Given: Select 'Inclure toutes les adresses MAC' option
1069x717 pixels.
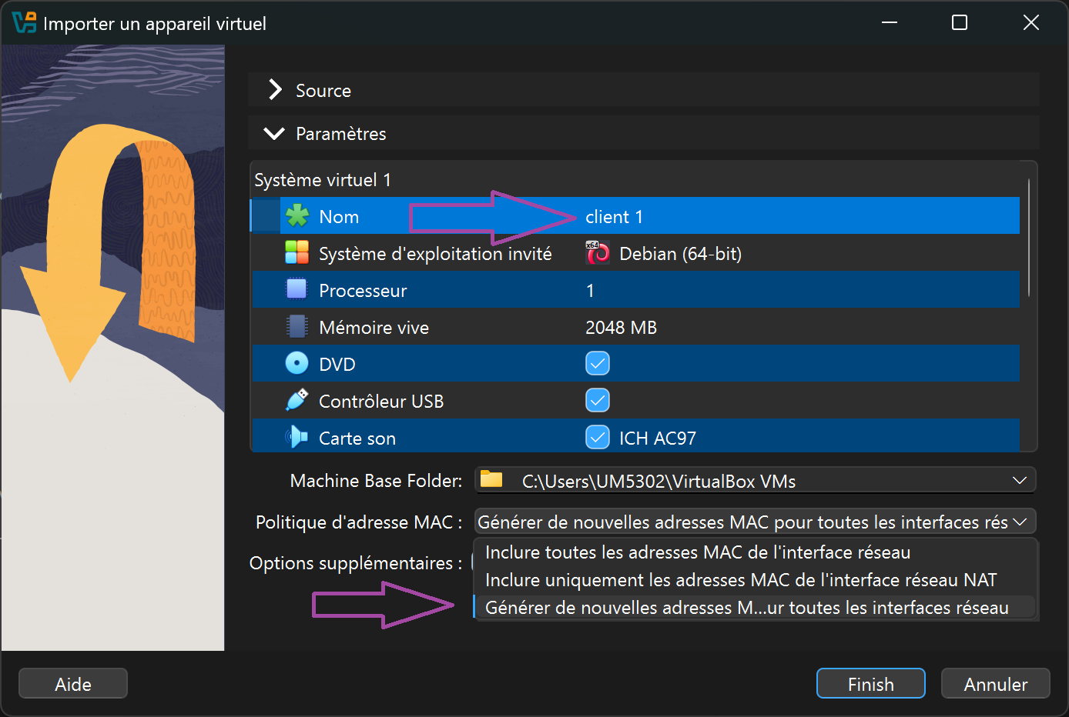Looking at the screenshot, I should click(696, 552).
